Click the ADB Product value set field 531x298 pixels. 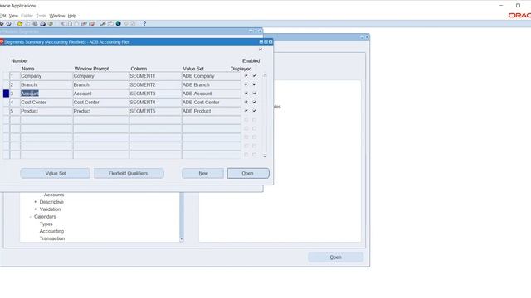pos(212,111)
